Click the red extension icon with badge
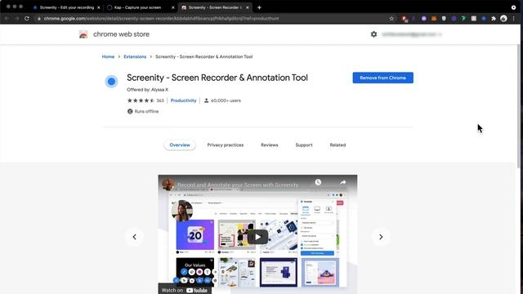 click(405, 19)
